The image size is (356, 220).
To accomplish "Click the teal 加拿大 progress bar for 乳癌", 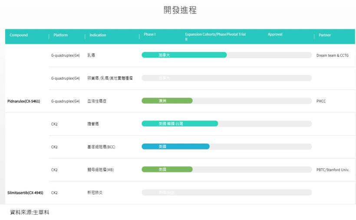I will [x=184, y=55].
